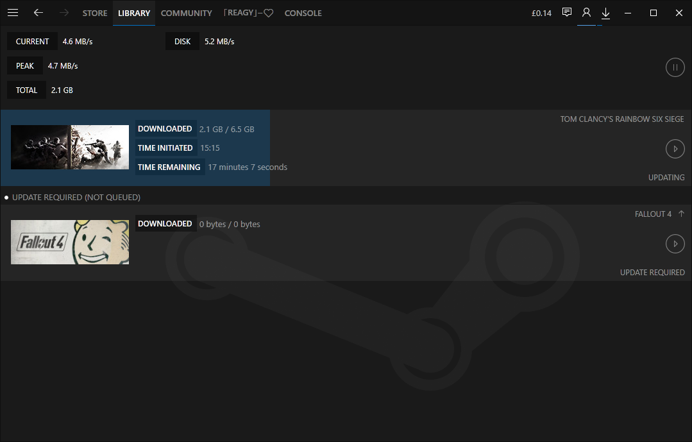Open the friends chat icon
The height and width of the screenshot is (442, 692).
point(567,12)
